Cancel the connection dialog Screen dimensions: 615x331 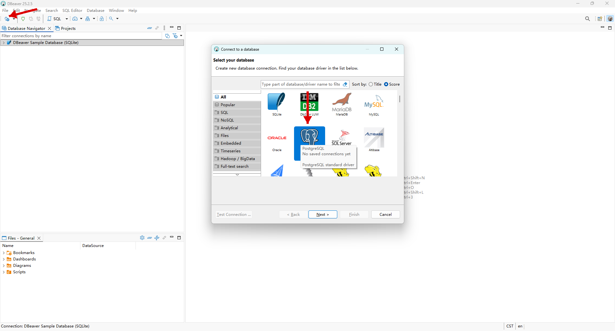tap(385, 215)
